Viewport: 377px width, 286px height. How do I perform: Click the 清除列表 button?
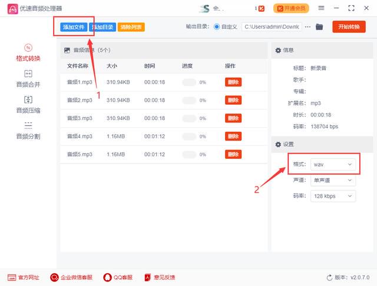tap(131, 27)
